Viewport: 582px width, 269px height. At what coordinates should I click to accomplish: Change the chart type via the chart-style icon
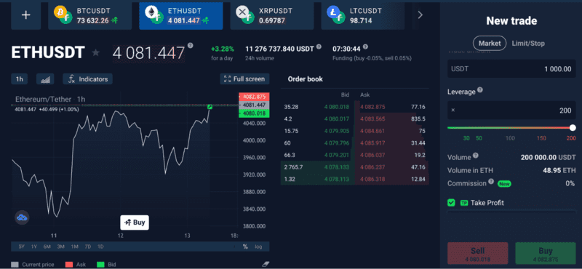pos(45,79)
